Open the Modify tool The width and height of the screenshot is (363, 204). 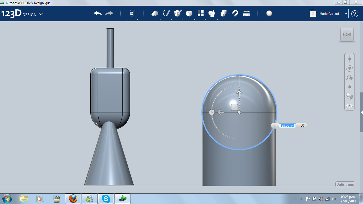tap(189, 14)
